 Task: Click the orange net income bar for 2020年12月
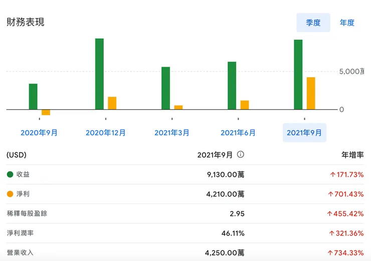pos(112,103)
